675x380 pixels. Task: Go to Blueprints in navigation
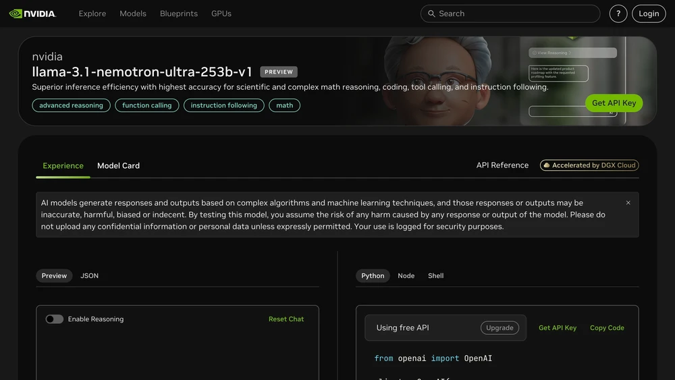[x=179, y=13]
